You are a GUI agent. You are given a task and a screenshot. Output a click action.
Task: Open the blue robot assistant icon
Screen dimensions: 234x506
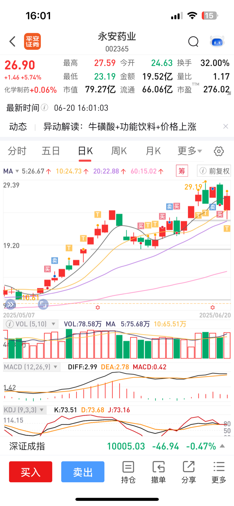pyautogui.click(x=217, y=41)
